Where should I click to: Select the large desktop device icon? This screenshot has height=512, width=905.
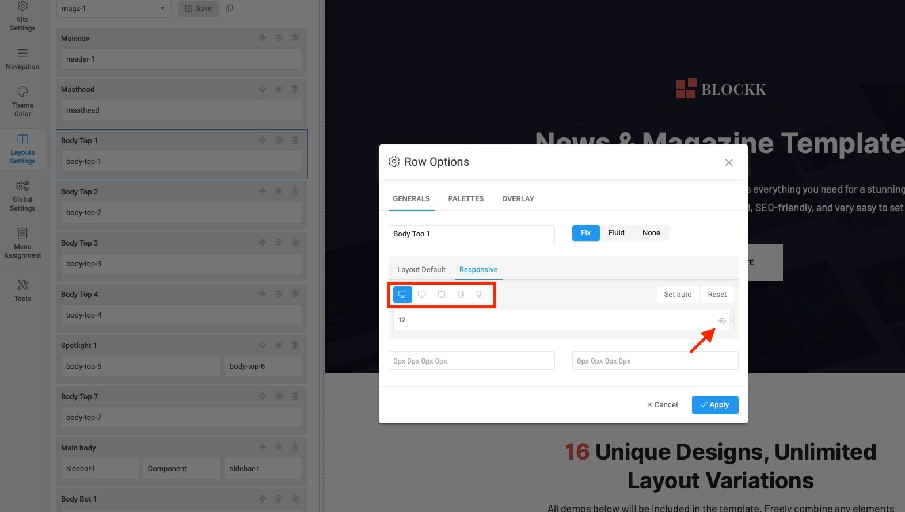point(402,295)
